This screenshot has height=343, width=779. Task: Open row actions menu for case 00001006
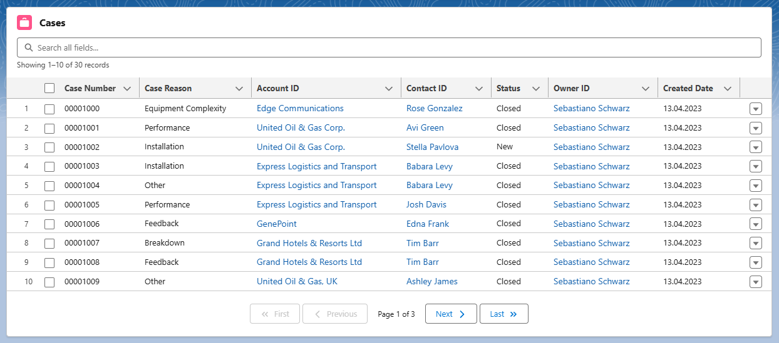pyautogui.click(x=756, y=224)
